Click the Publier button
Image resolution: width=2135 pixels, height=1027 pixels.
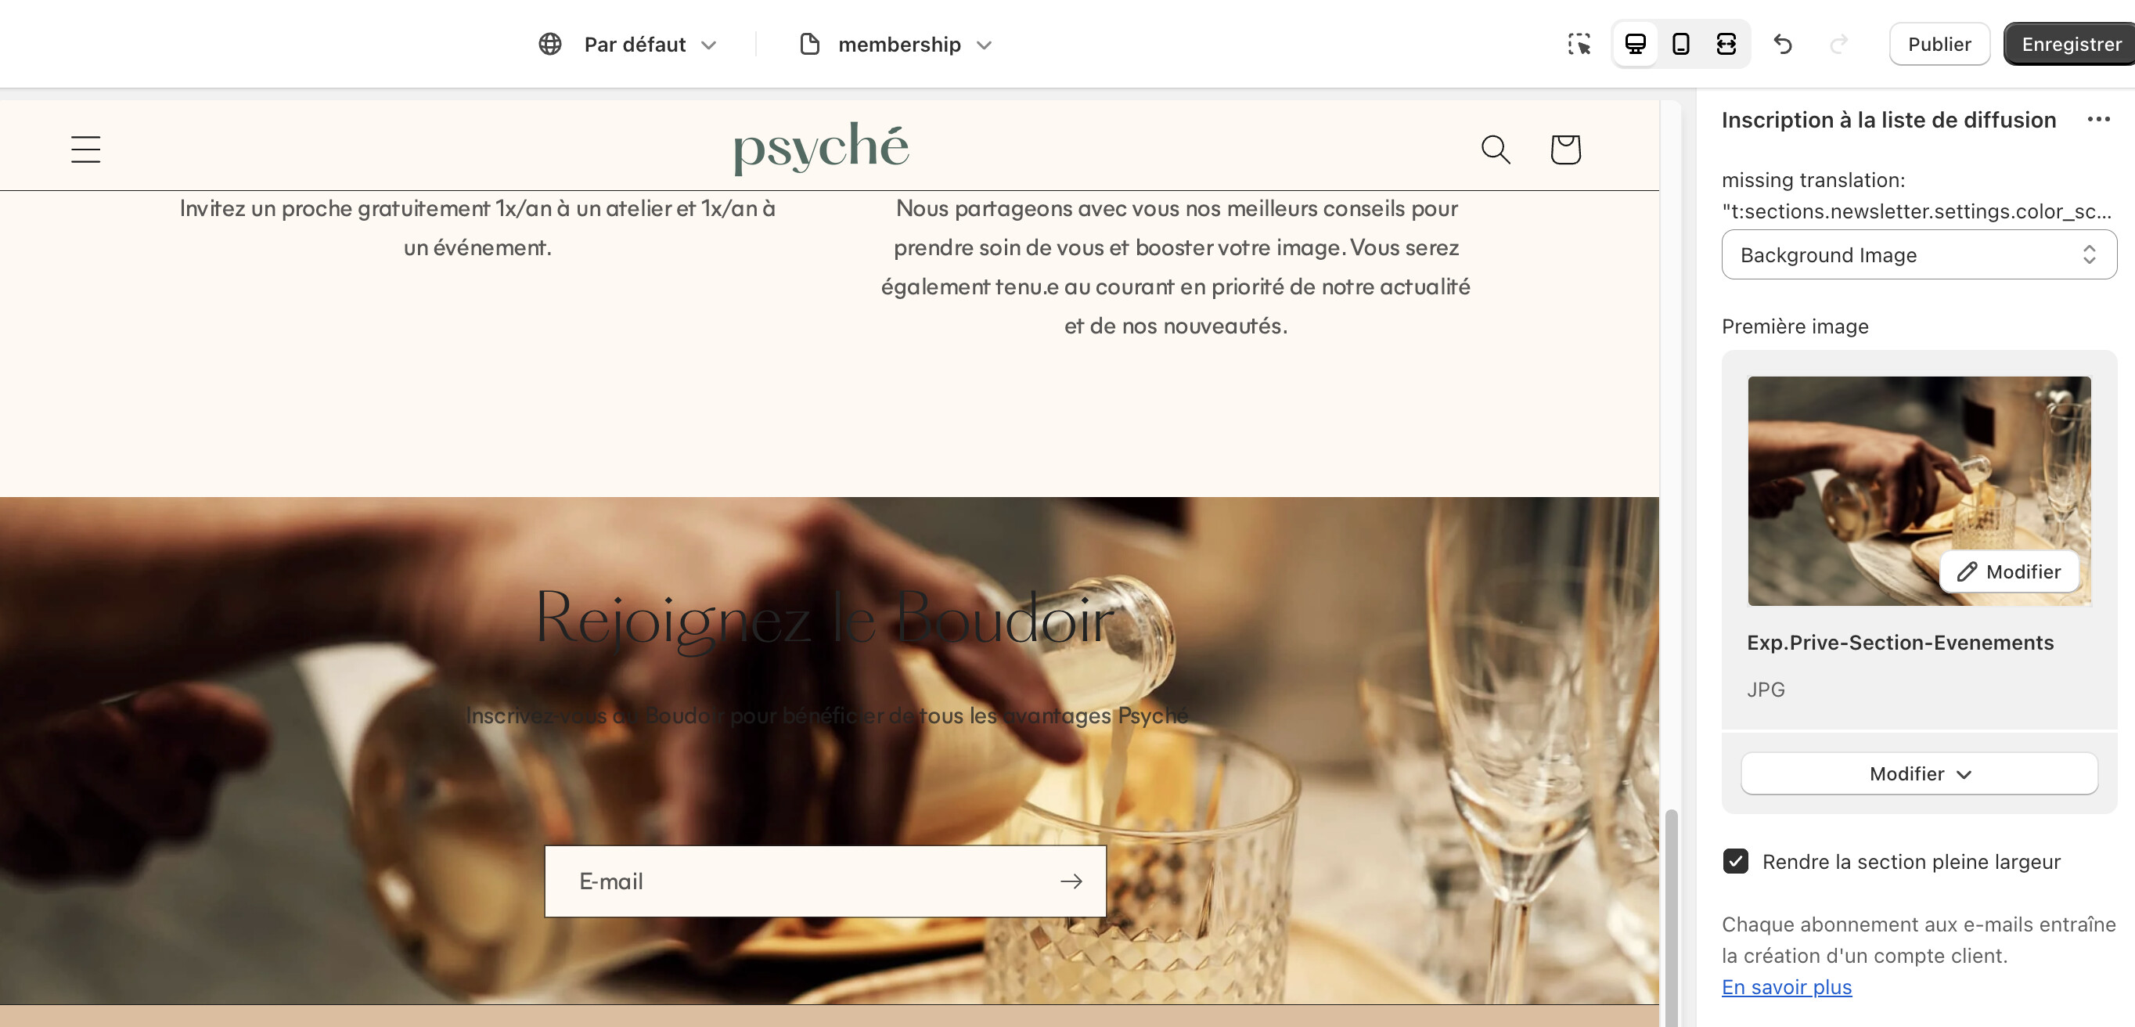1939,44
